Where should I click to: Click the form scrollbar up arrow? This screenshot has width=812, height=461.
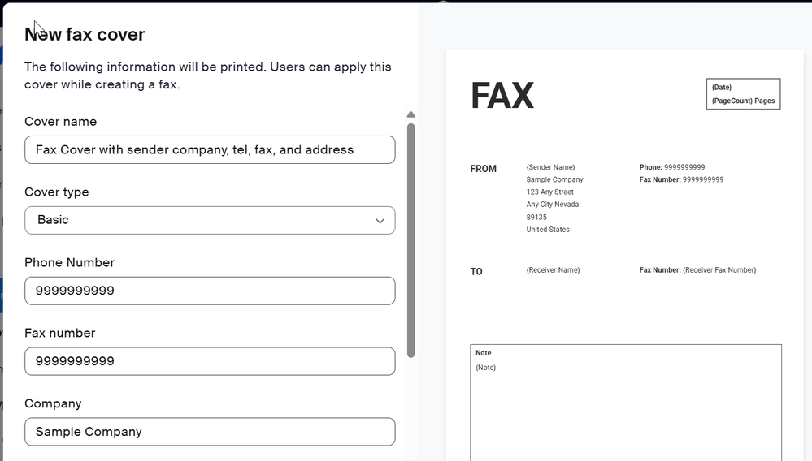click(410, 115)
